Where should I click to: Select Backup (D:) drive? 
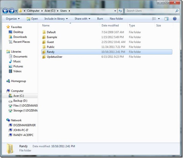[x=20, y=101]
